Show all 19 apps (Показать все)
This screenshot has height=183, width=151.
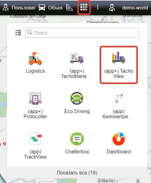[x=77, y=173]
